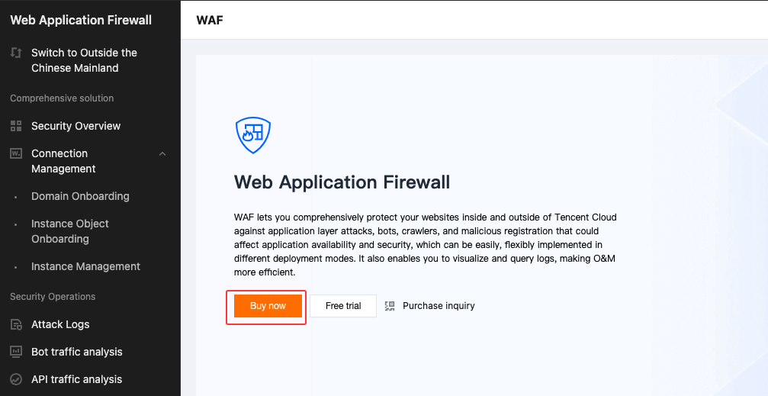Click the Web Application Firewall sidebar title
The image size is (768, 396).
tap(81, 20)
